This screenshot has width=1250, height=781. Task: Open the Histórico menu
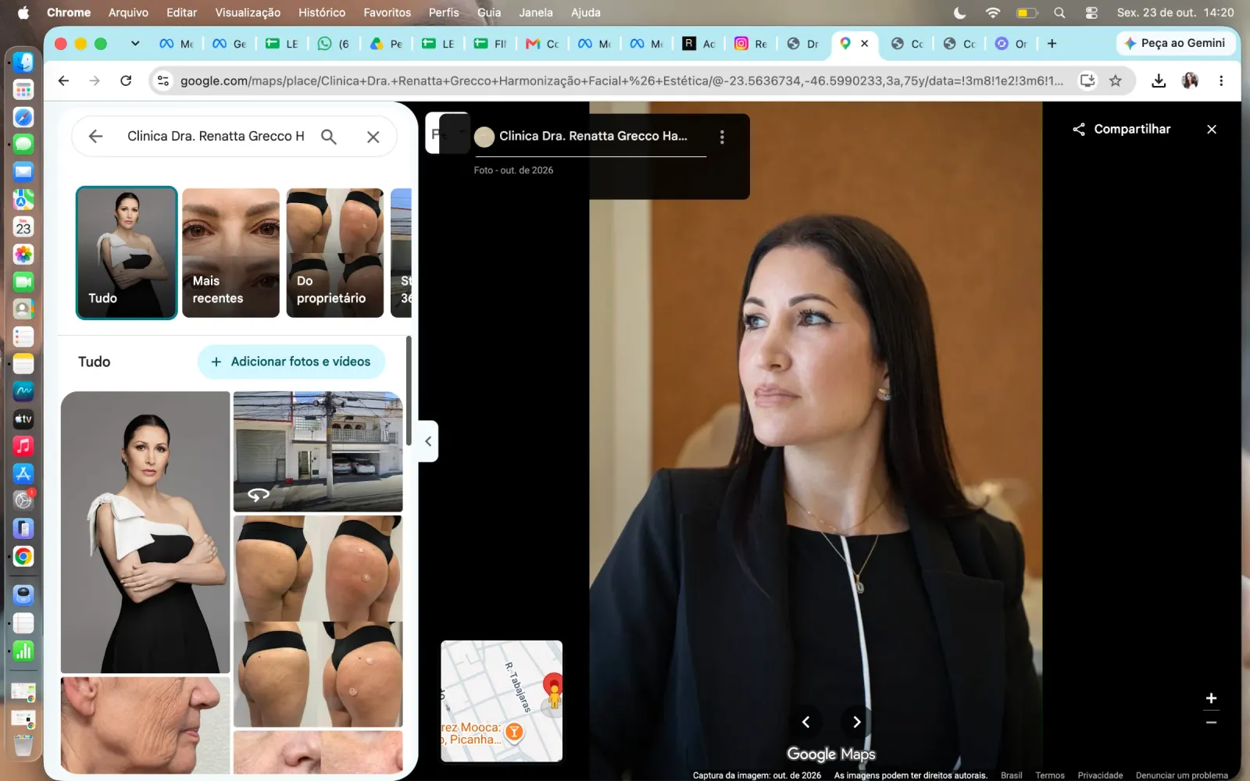tap(321, 12)
